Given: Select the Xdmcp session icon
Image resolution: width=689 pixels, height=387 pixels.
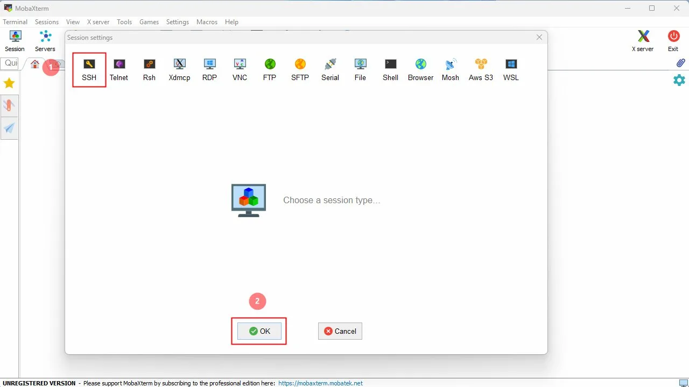Looking at the screenshot, I should 179,70.
